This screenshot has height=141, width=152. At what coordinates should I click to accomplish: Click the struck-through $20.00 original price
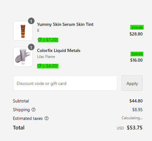[137, 54]
